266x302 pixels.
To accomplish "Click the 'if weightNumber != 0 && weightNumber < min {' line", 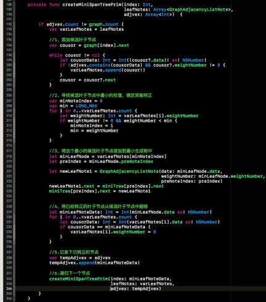I will click(118, 120).
